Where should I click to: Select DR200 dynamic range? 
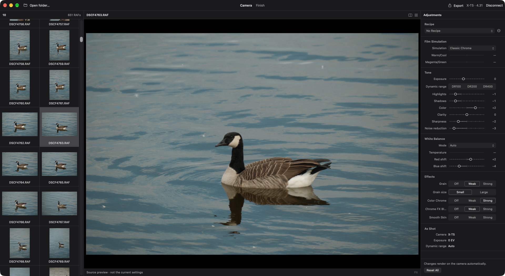tap(472, 86)
